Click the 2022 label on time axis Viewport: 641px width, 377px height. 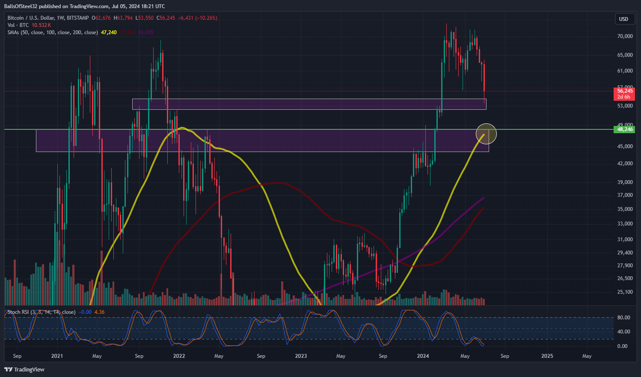coord(179,356)
